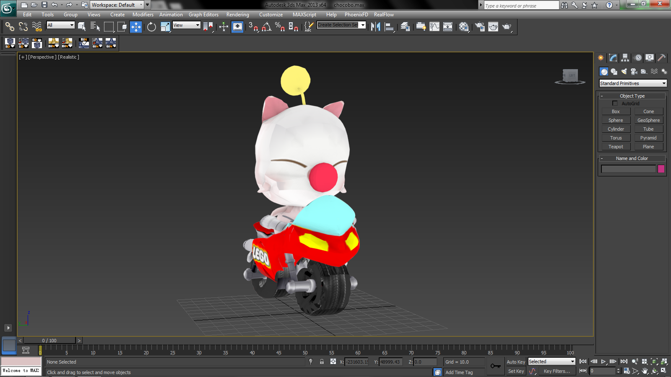Click the ViewCube in the viewport
671x377 pixels.
[x=570, y=76]
